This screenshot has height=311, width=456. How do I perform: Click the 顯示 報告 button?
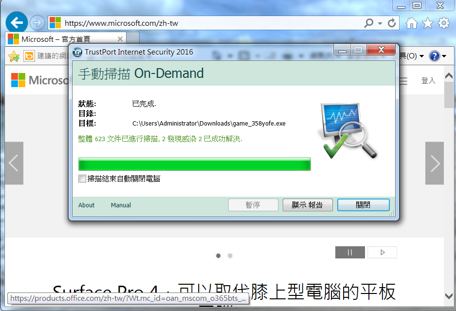[x=308, y=205]
